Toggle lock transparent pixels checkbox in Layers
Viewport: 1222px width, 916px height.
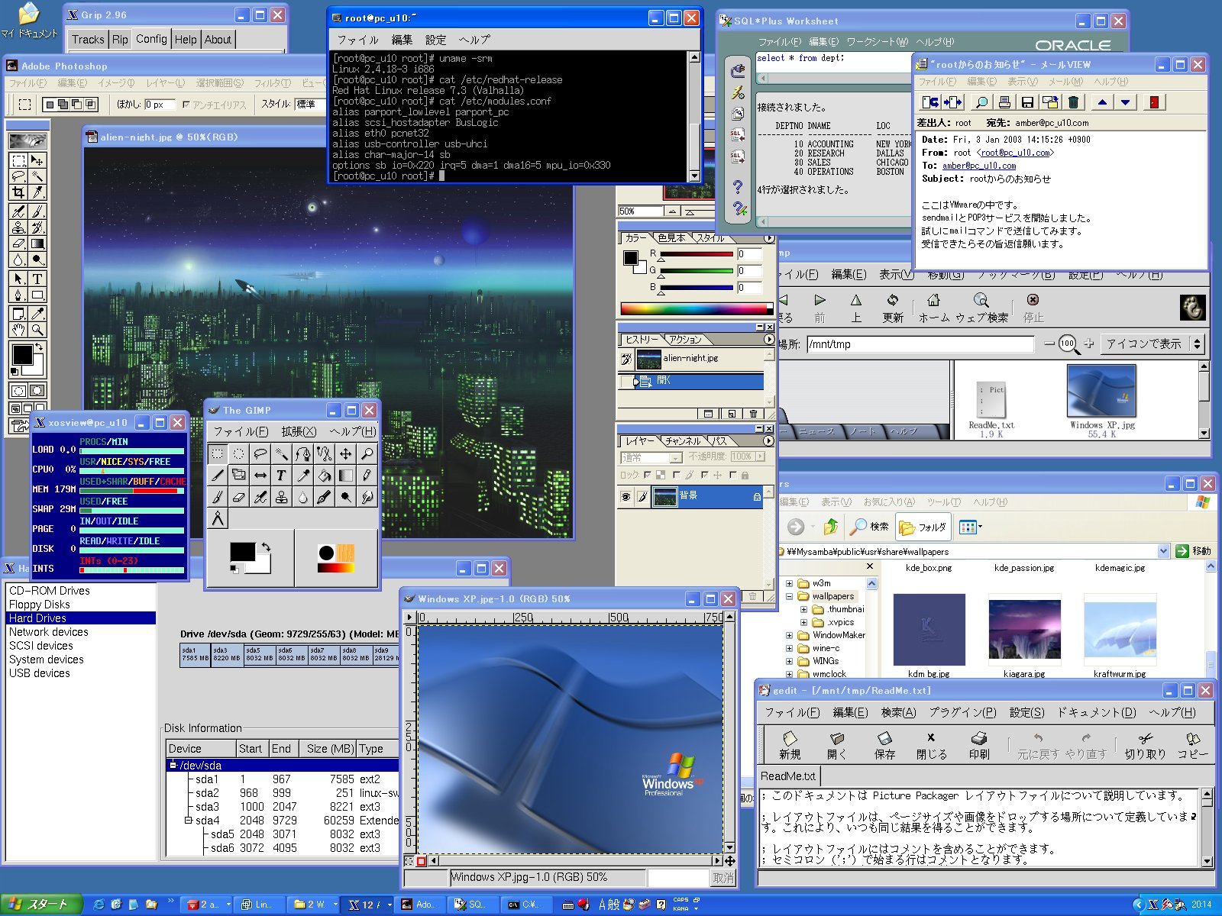click(648, 475)
